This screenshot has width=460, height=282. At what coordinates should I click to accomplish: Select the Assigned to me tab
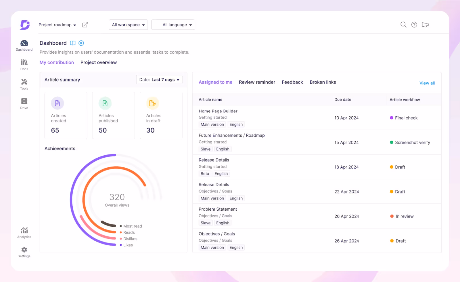216,82
